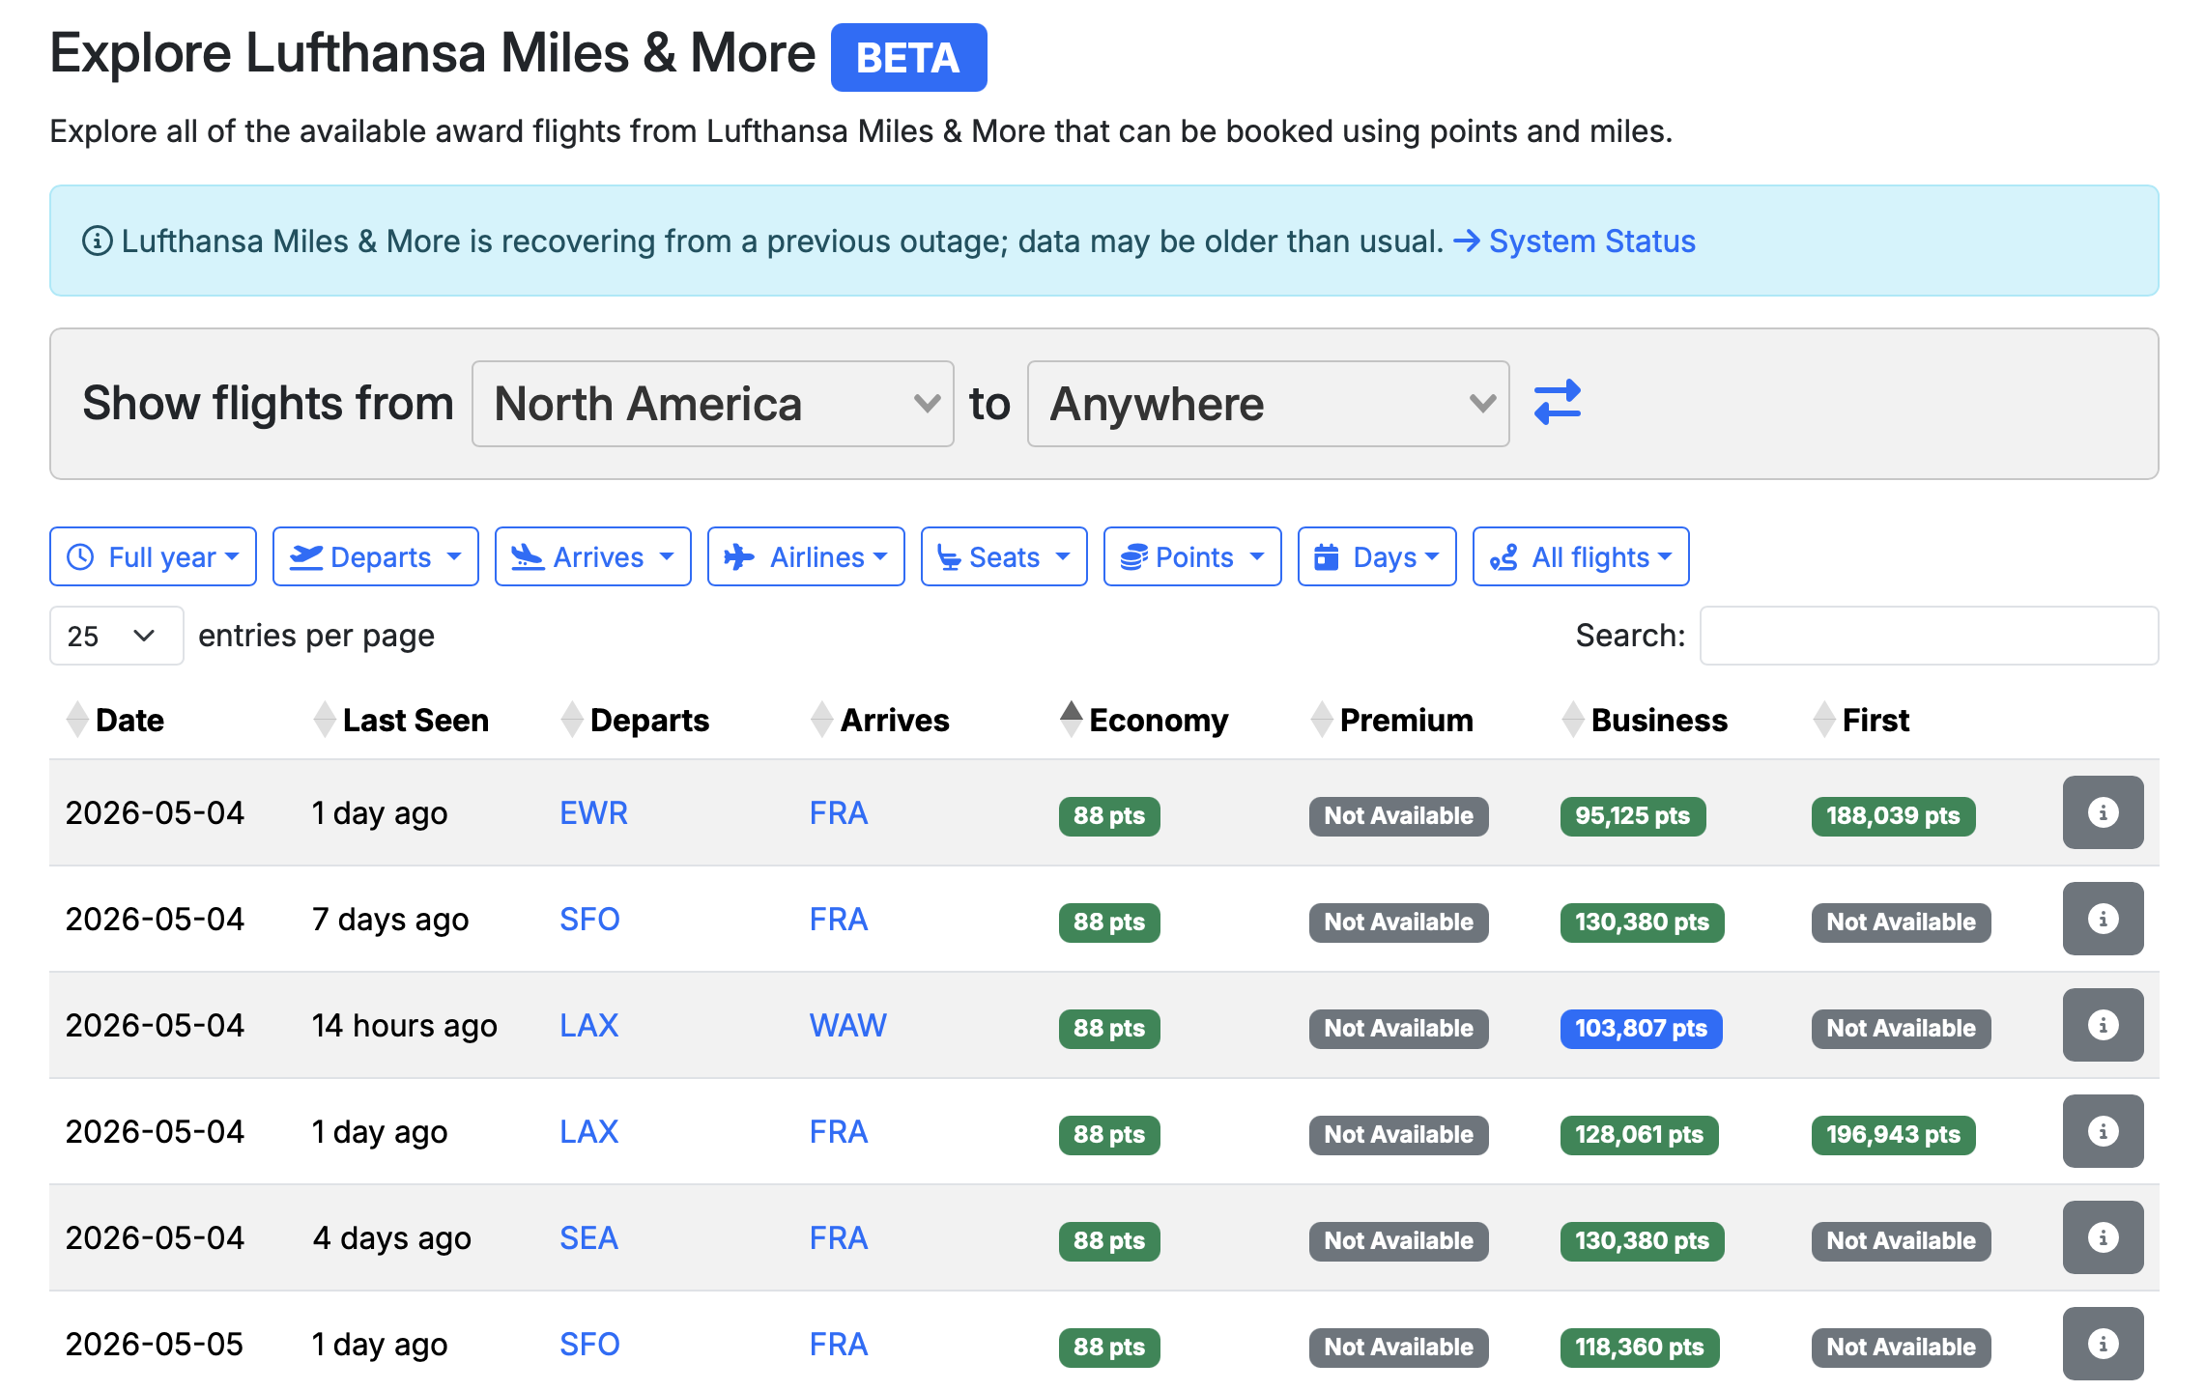
Task: Click the 2026-05-05 date cell
Action: (155, 1344)
